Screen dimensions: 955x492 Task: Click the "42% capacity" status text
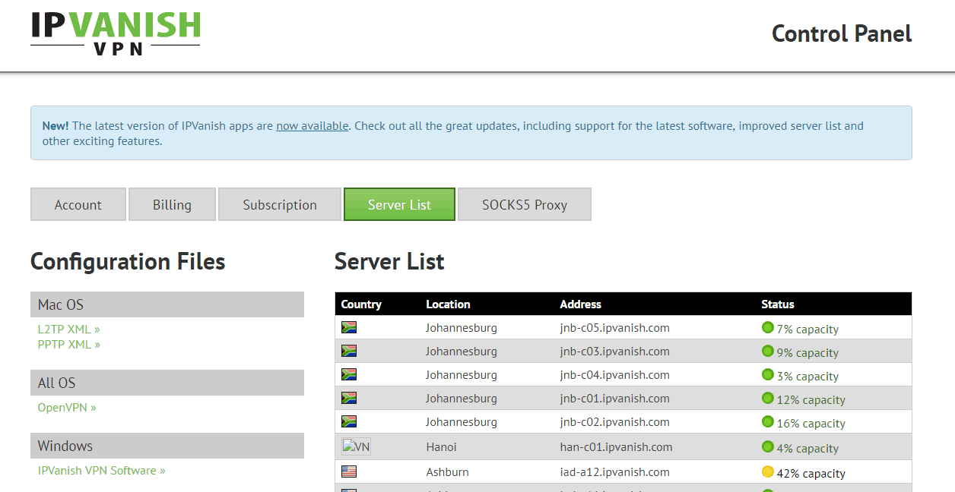(x=811, y=474)
